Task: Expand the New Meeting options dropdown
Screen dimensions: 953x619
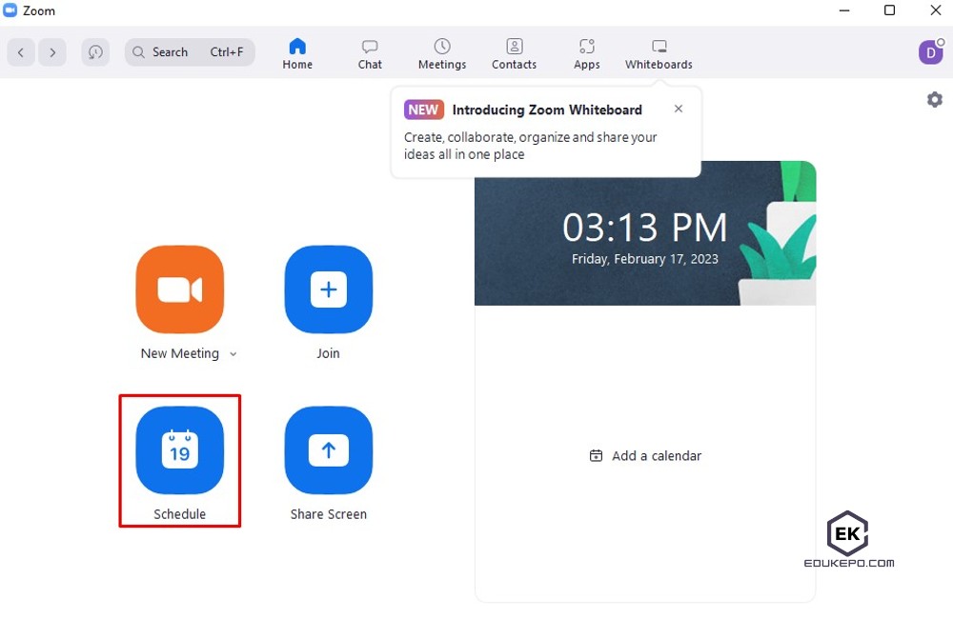Action: coord(232,353)
